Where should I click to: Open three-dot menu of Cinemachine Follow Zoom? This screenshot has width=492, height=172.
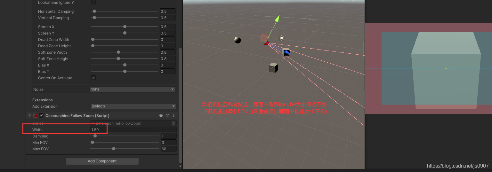pyautogui.click(x=174, y=115)
